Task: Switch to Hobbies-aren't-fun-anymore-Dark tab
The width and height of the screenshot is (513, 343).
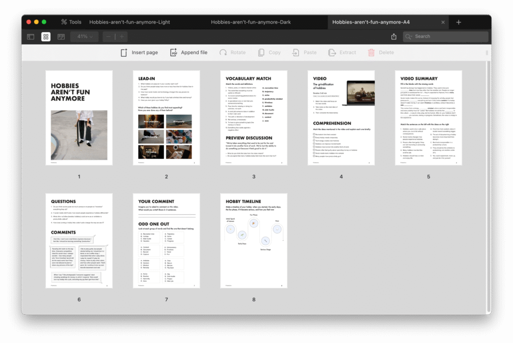Action: point(250,22)
